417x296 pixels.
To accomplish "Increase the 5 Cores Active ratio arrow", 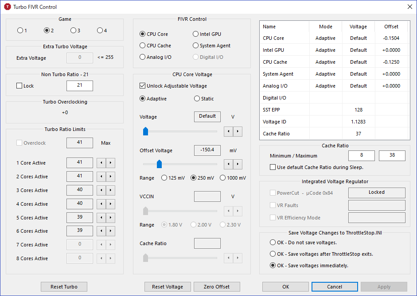I will coord(110,218).
